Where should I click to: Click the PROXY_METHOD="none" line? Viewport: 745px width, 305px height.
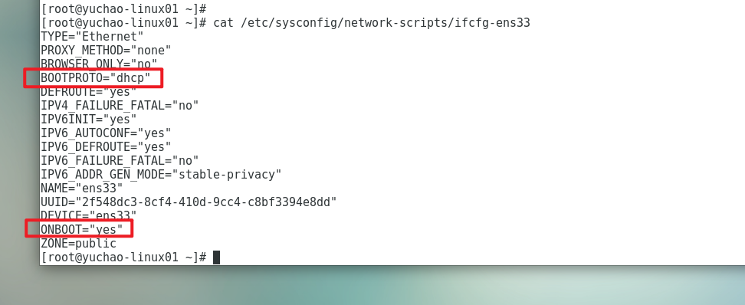(106, 50)
